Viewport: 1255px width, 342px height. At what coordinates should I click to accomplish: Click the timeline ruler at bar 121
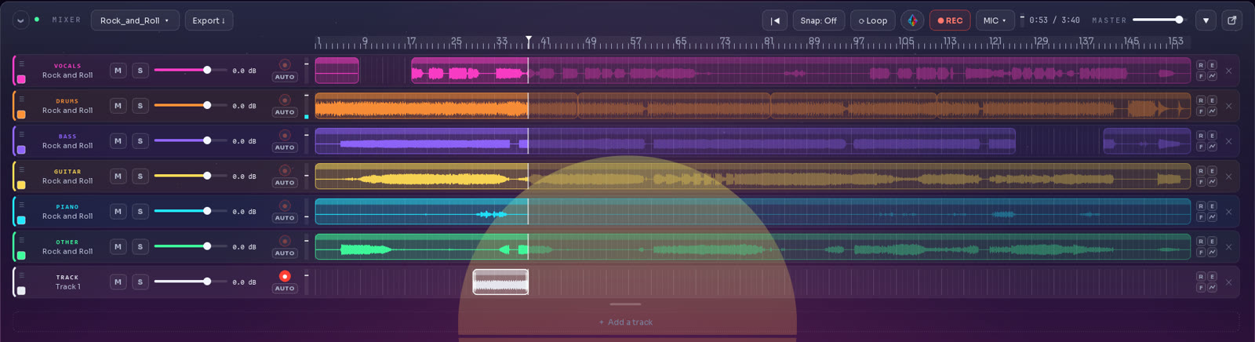pyautogui.click(x=995, y=42)
